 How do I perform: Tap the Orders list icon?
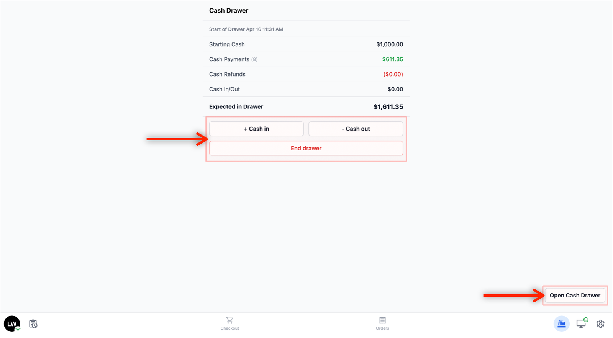(382, 320)
